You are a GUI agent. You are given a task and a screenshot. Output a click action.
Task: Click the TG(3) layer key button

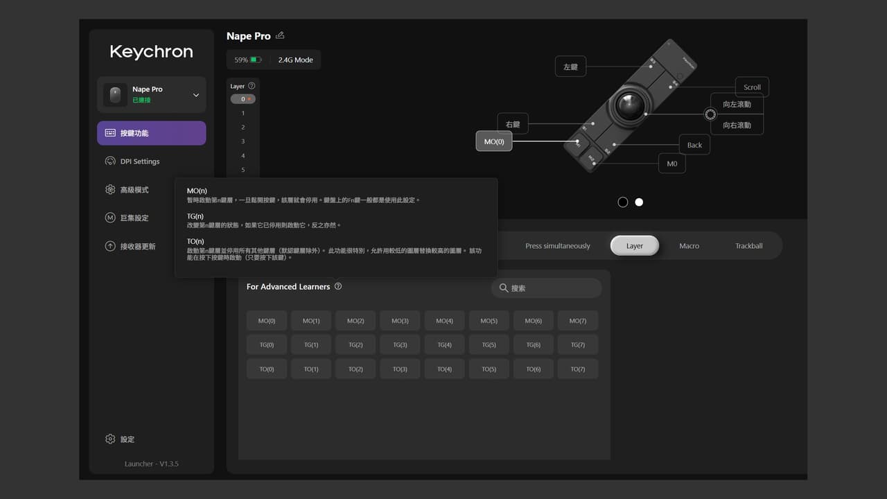tap(400, 344)
